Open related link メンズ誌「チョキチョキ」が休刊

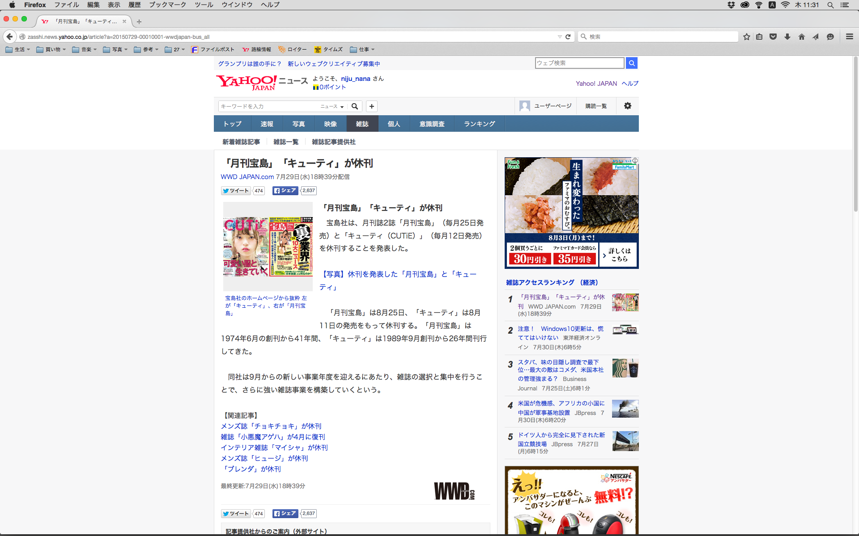271,426
